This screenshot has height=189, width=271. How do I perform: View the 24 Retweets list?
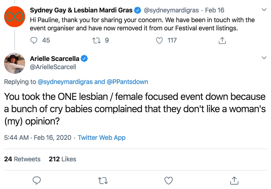(22, 159)
